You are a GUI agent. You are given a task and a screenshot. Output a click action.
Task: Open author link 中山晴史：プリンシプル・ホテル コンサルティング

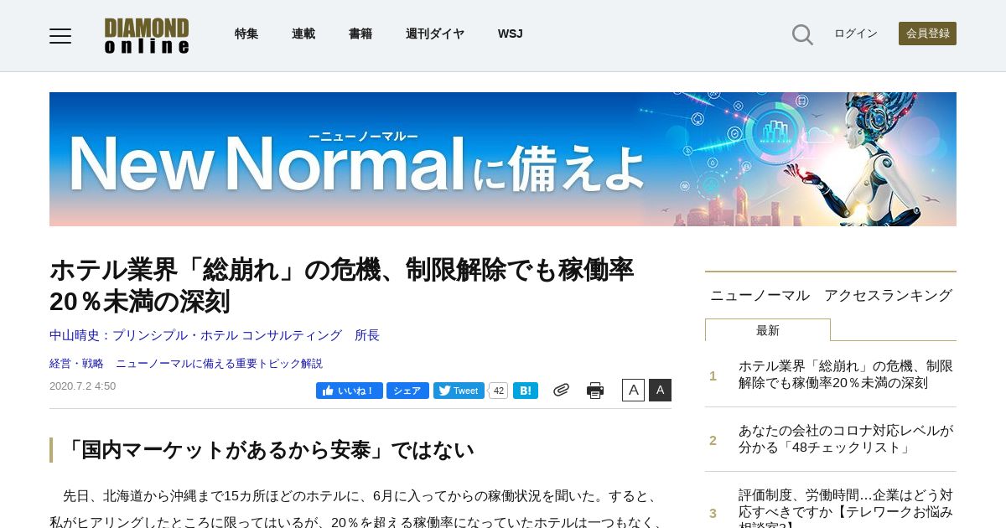(215, 335)
